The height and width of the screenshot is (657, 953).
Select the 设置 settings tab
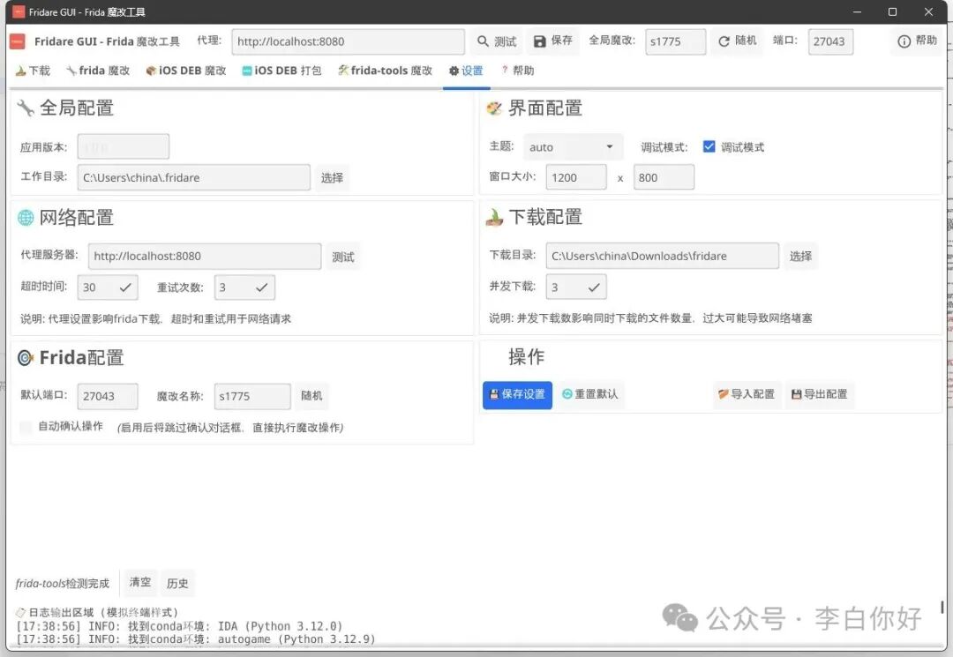click(466, 71)
